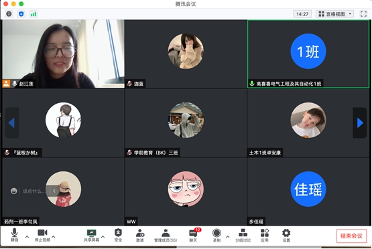Click the End Meeting (结束会议) button
Screen dimensions: 372x249
[351, 236]
